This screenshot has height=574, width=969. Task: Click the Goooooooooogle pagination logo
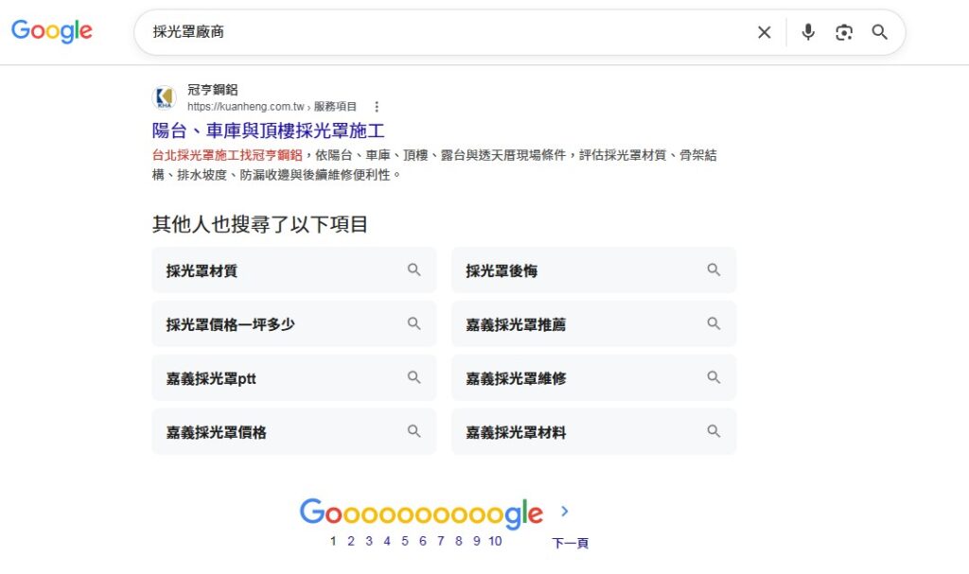click(x=421, y=513)
